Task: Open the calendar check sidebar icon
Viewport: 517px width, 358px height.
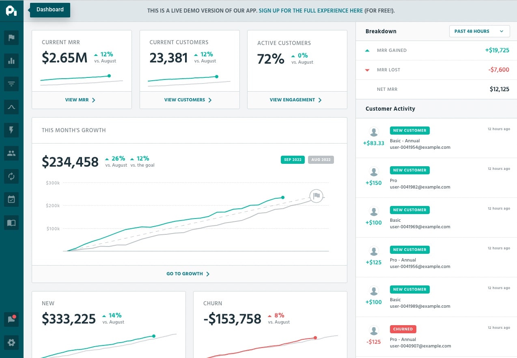Action: (x=11, y=199)
